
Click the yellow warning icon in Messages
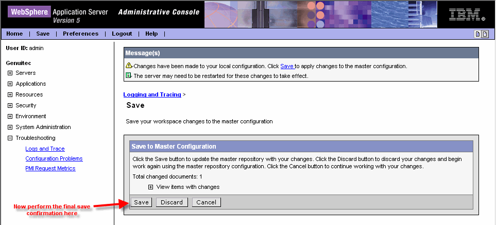[128, 66]
